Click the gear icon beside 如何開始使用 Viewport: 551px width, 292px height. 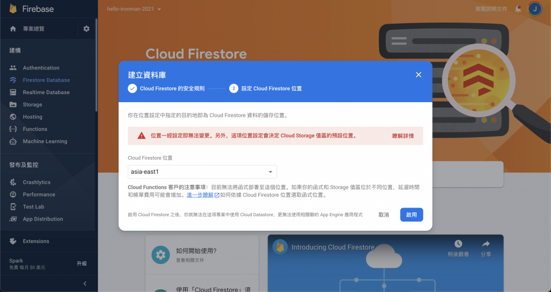(x=160, y=255)
